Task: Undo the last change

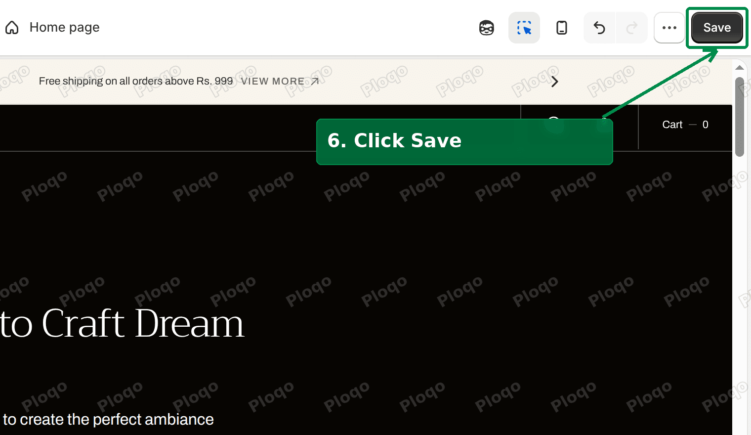Action: tap(599, 28)
